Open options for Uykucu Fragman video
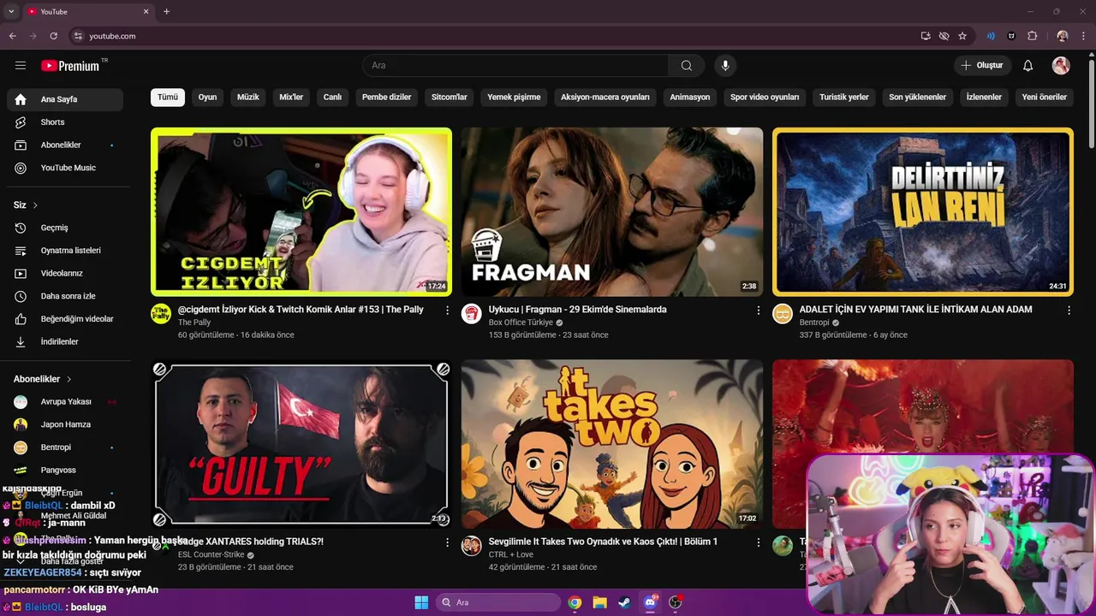1096x616 pixels. [758, 310]
